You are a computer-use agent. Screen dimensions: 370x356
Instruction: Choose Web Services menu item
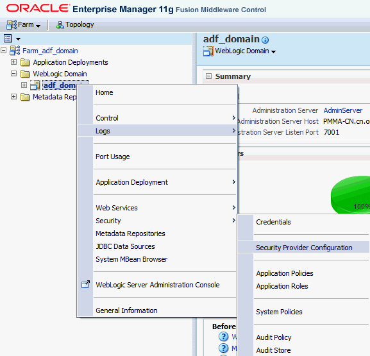point(157,208)
